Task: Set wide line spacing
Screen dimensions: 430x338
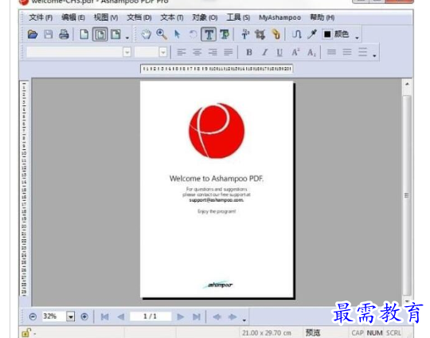Action: [362, 52]
